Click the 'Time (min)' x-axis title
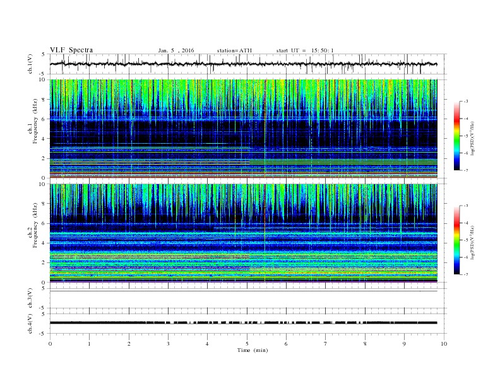Screen dimensions: 500x386 (x=253, y=350)
